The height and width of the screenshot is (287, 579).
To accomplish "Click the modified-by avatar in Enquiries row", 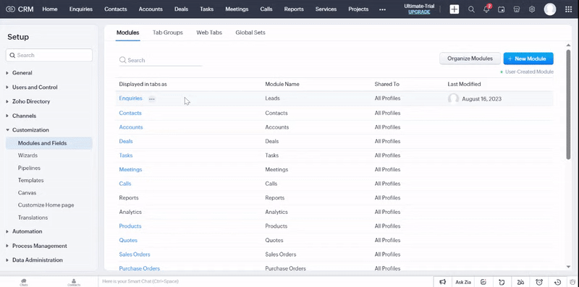I will 454,98.
